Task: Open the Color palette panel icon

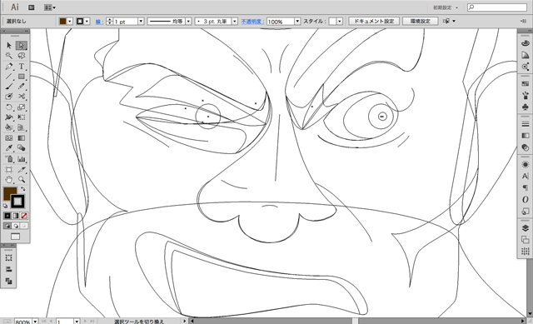Action: click(526, 44)
